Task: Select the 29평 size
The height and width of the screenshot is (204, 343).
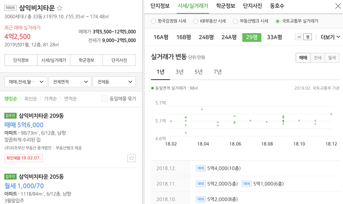Action: [x=252, y=38]
